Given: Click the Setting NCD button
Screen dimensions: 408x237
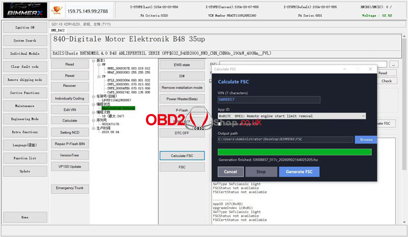Looking at the screenshot, I should click(70, 132).
